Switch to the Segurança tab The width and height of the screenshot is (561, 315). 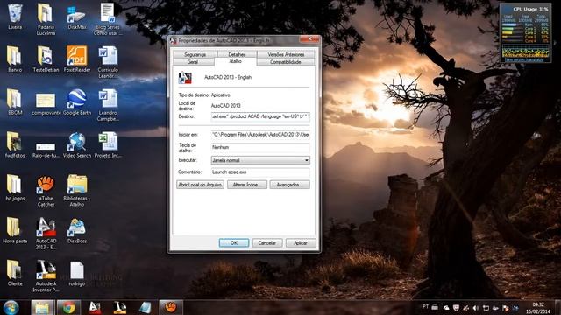tap(195, 54)
